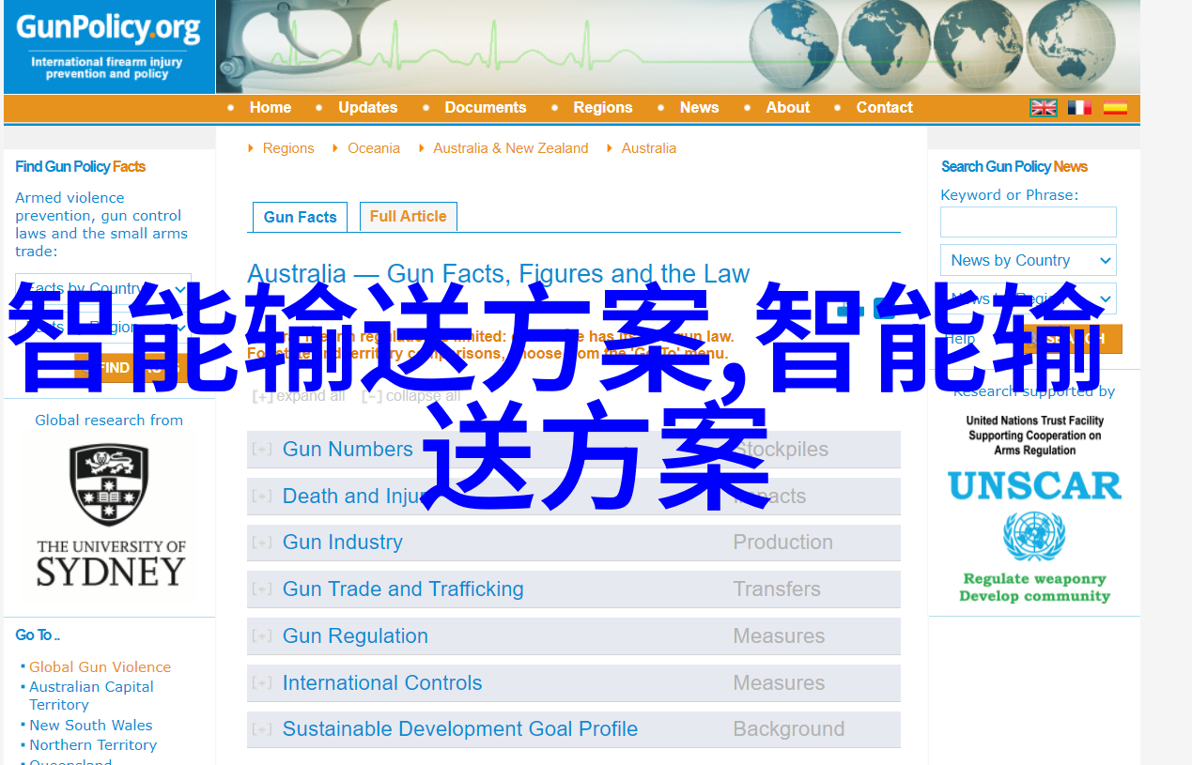
Task: Click the Search Gun Policy News heading
Action: tap(1014, 167)
